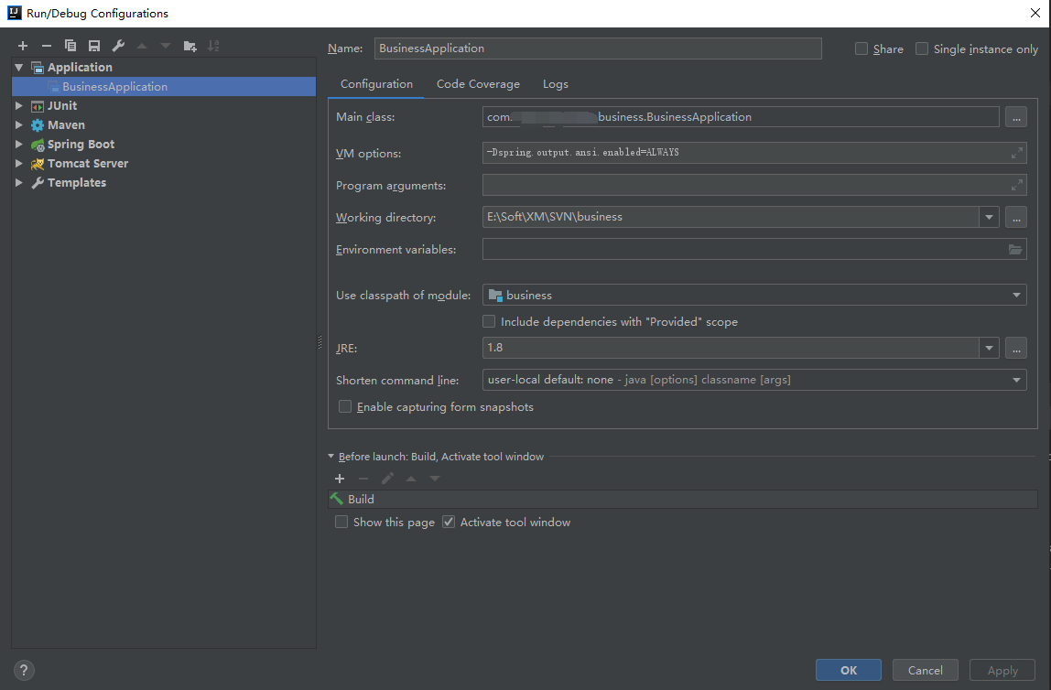Click the Save Configuration disk icon
The height and width of the screenshot is (690, 1051).
[x=94, y=46]
